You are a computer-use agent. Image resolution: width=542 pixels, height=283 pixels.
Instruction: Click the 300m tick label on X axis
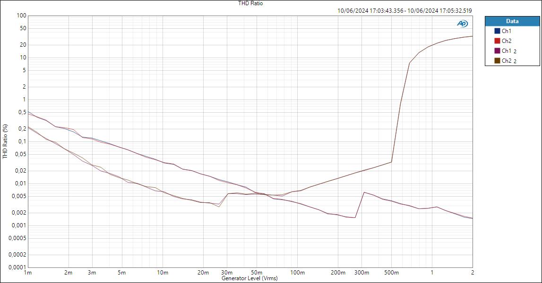click(x=361, y=273)
